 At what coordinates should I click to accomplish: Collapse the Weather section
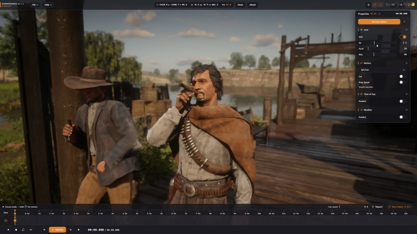pos(406,110)
